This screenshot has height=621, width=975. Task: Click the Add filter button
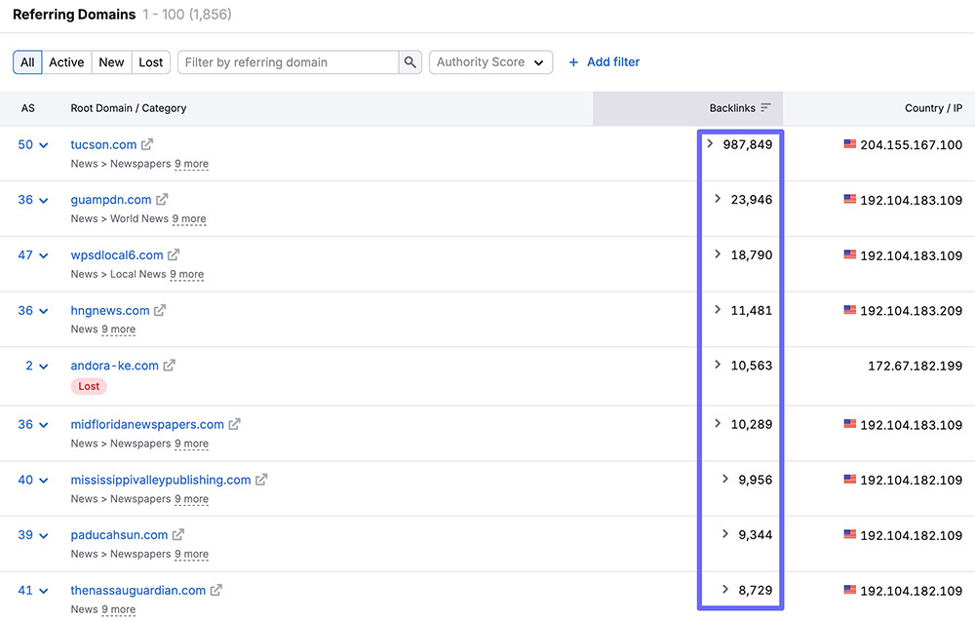click(604, 62)
